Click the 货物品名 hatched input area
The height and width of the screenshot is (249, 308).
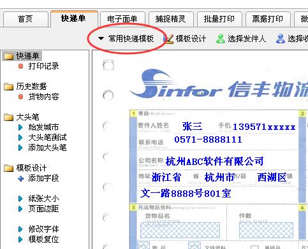pyautogui.click(x=180, y=231)
